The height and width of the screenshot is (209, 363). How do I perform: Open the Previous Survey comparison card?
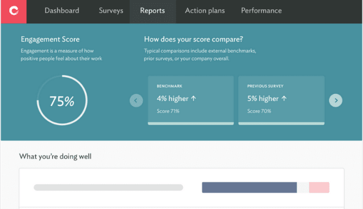tap(281, 100)
